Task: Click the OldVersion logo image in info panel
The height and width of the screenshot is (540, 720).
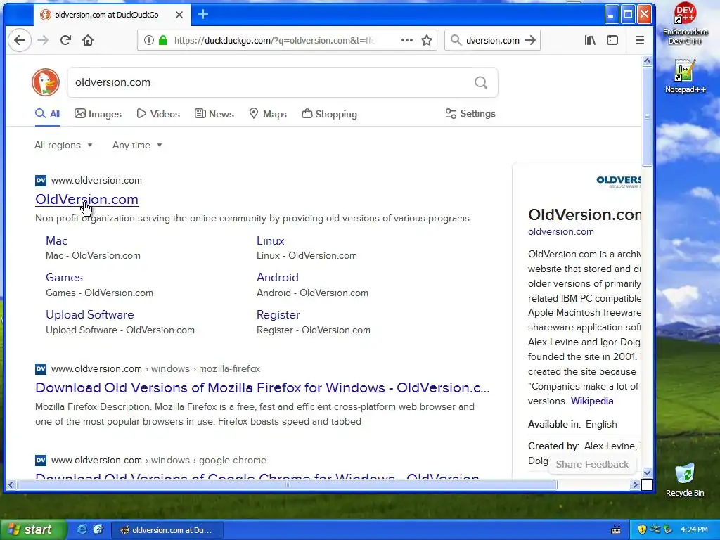Action: coord(619,181)
